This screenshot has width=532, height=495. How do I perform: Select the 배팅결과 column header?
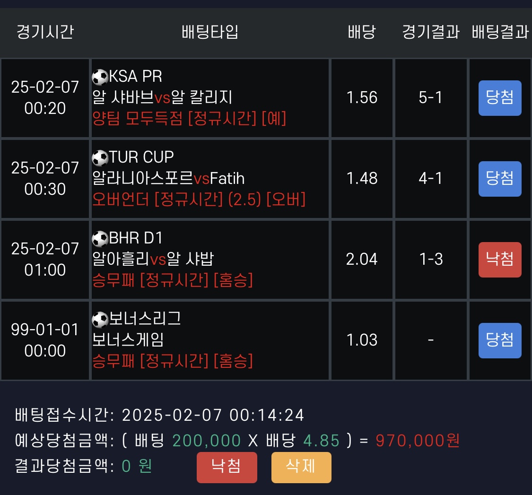click(500, 32)
